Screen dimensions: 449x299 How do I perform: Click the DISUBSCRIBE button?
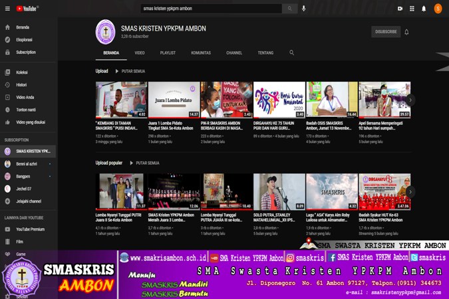(x=386, y=32)
